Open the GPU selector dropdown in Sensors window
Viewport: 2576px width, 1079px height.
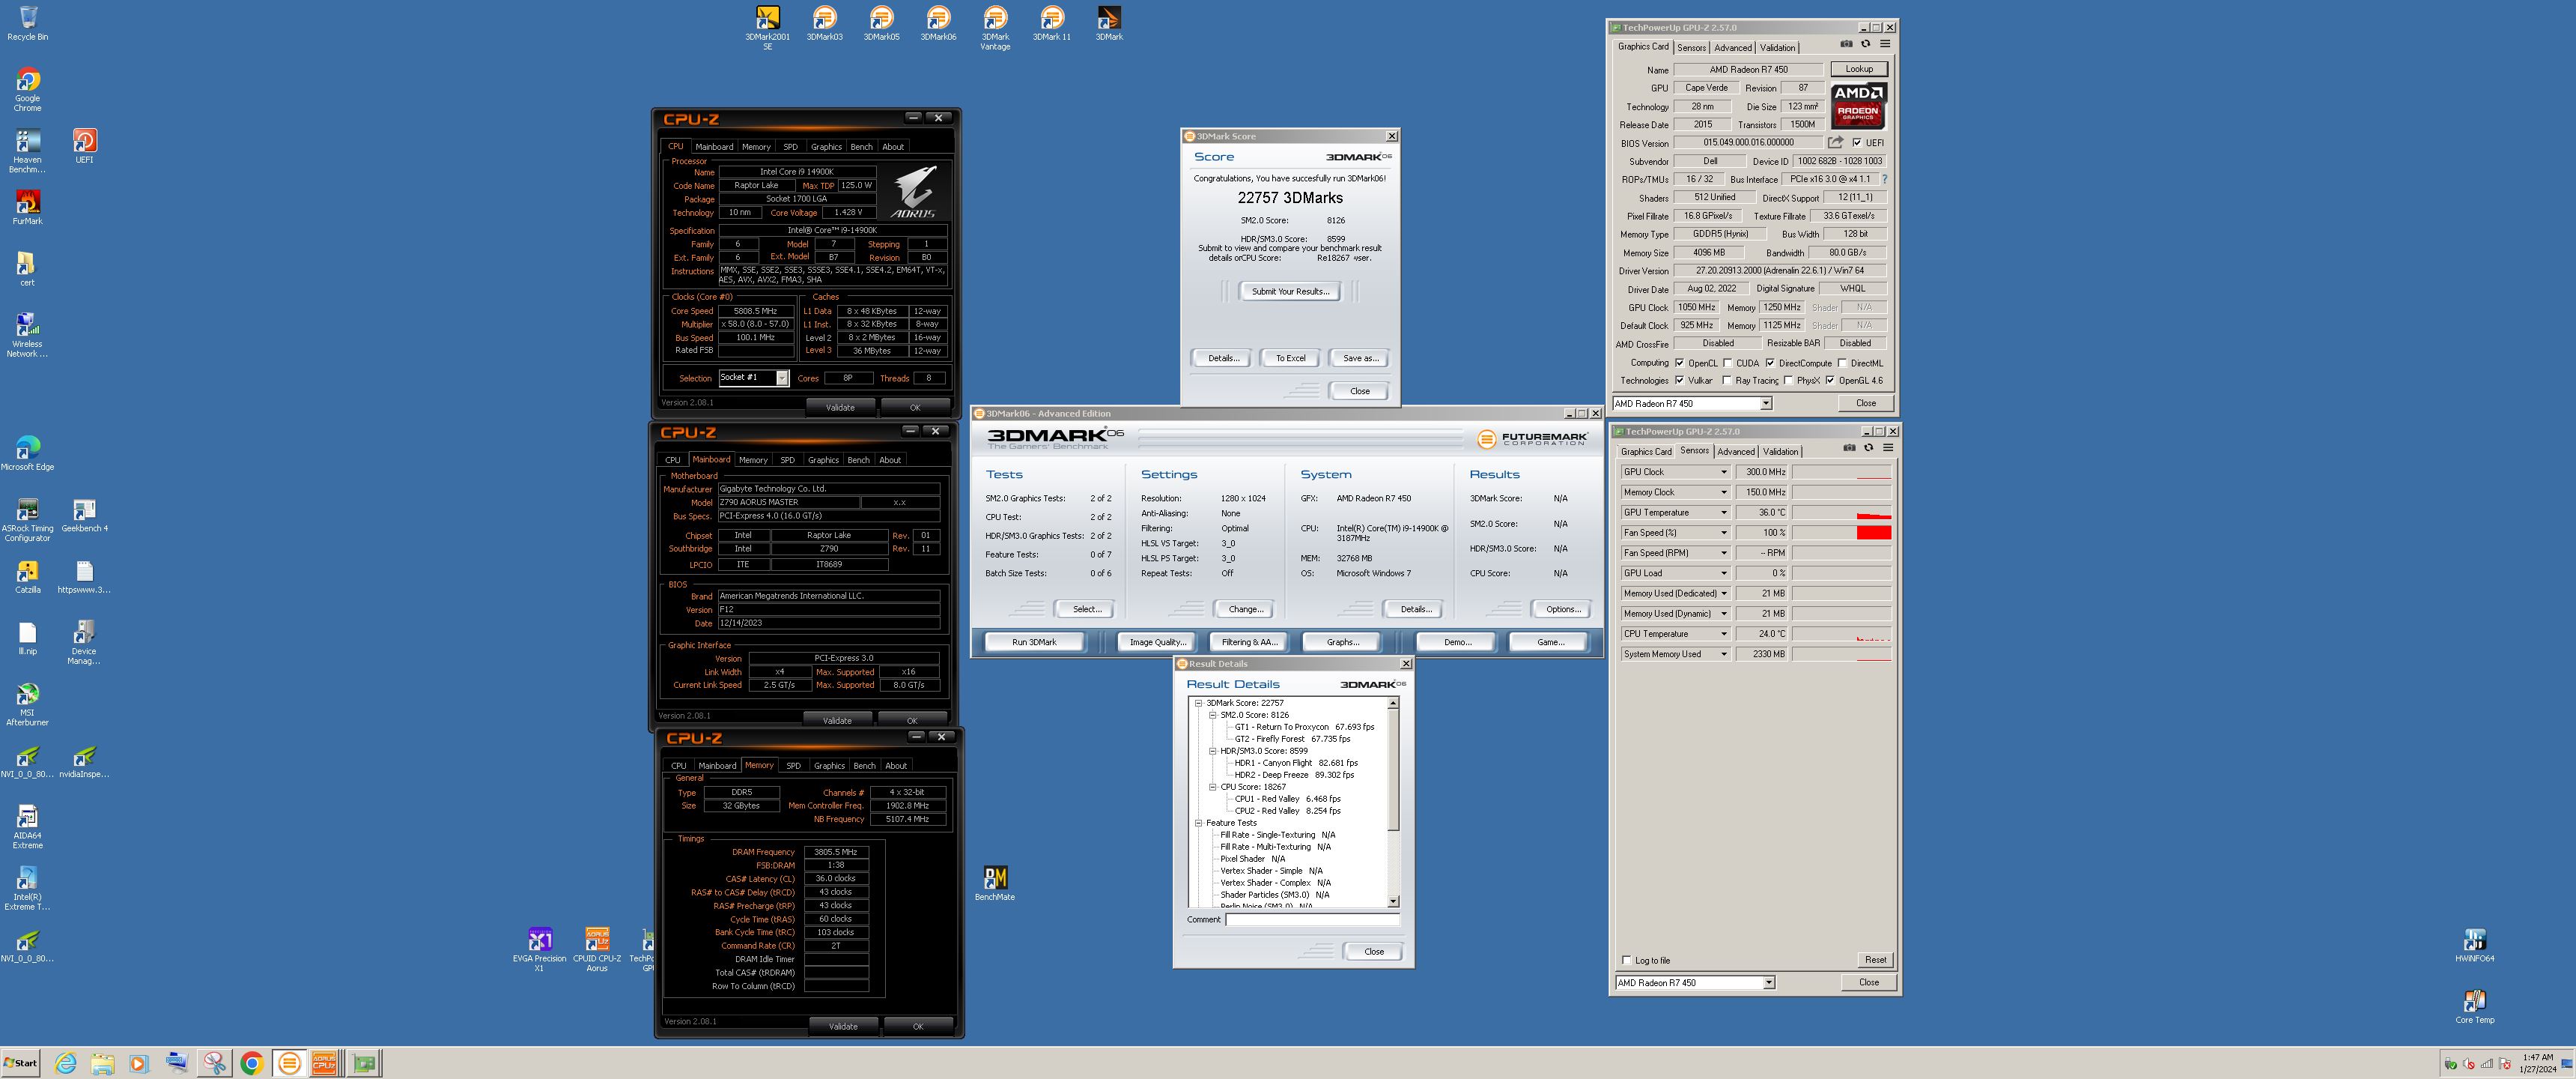coord(1769,983)
